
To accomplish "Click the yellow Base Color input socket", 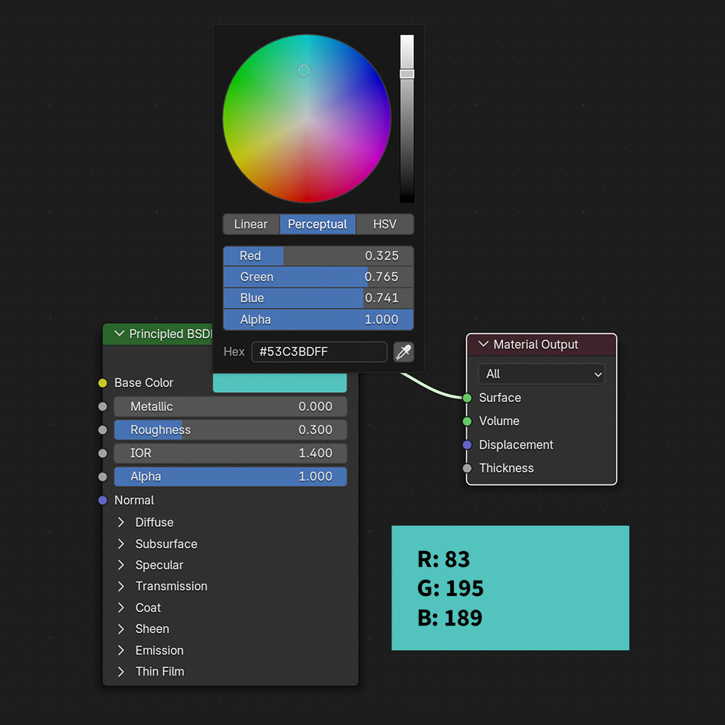I will point(101,382).
